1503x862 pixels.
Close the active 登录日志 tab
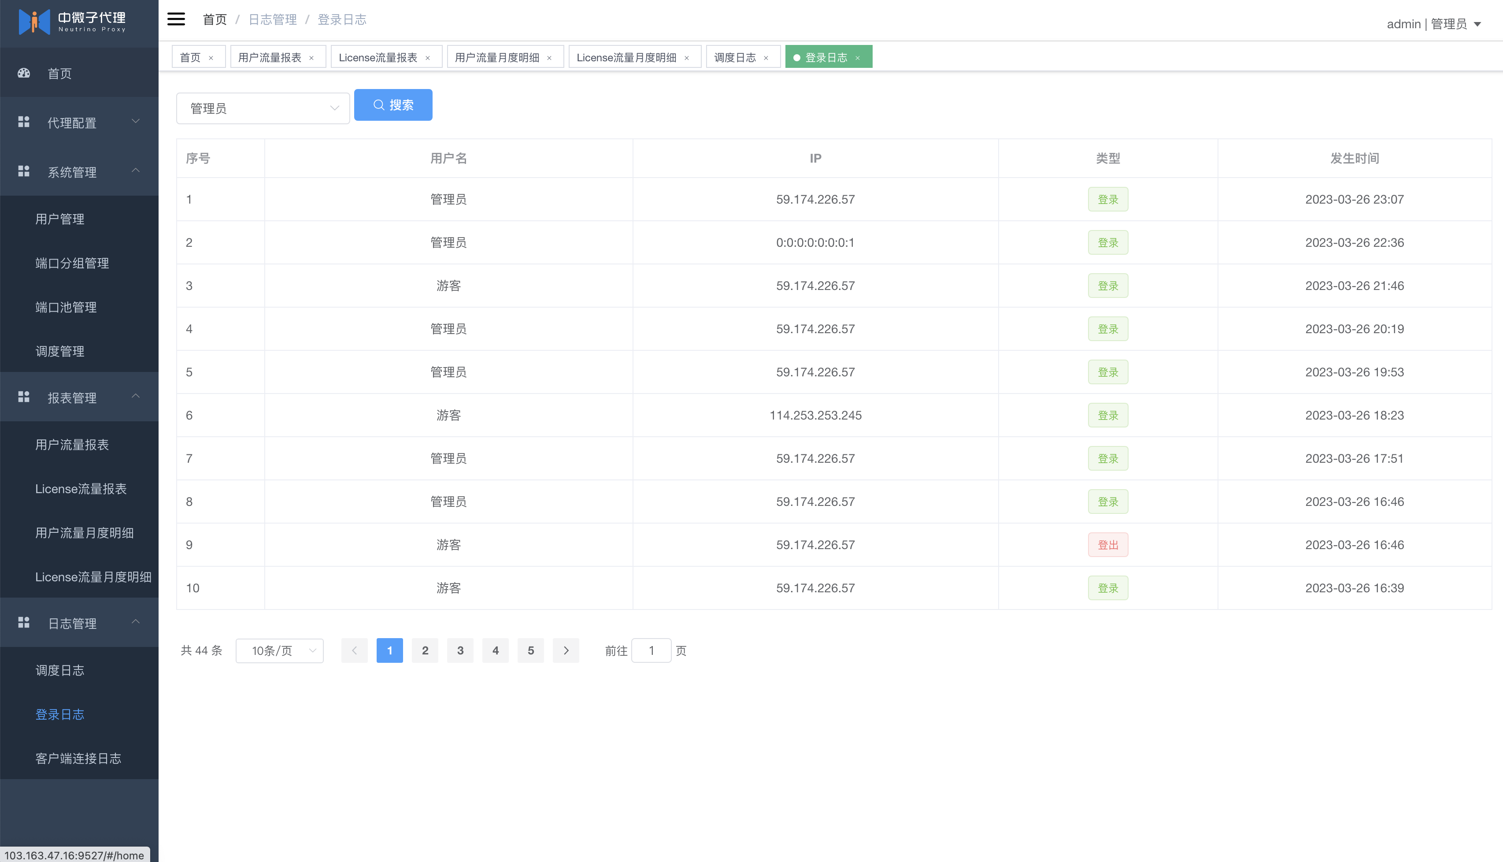[857, 58]
